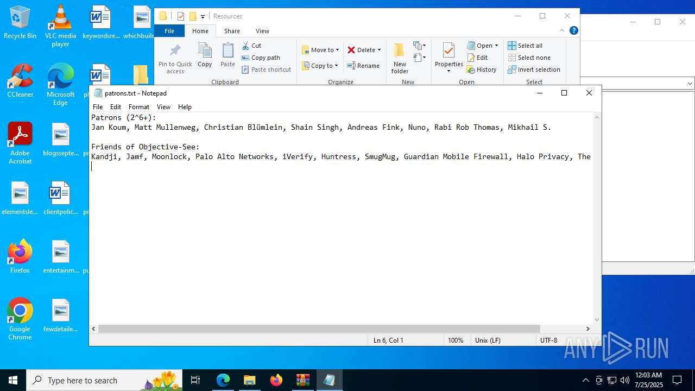
Task: Click Select none in Explorer ribbon
Action: point(529,58)
